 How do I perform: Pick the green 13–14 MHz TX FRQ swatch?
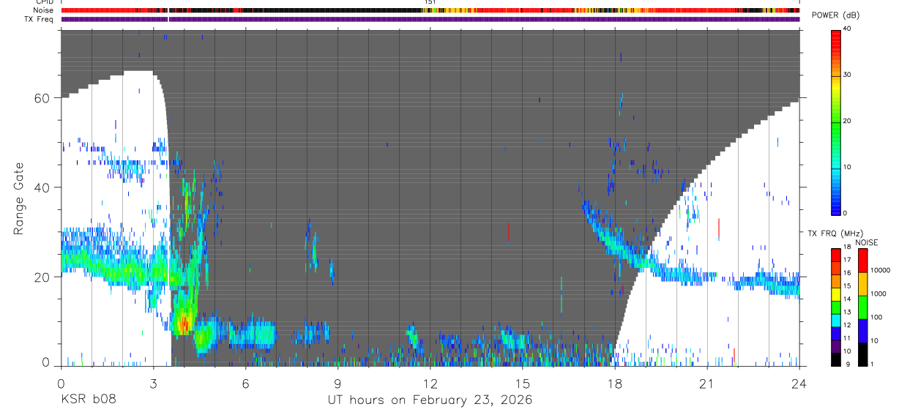coord(836,307)
